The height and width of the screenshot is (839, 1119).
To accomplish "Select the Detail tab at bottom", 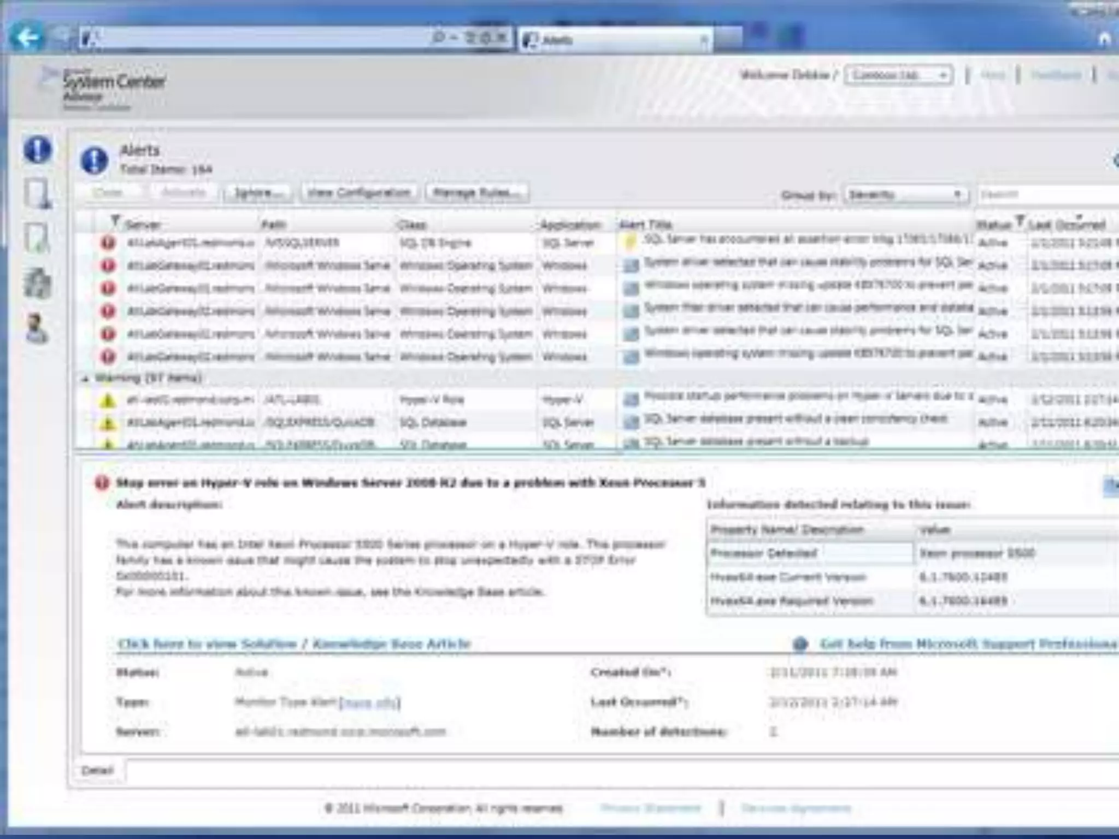I will pos(97,770).
